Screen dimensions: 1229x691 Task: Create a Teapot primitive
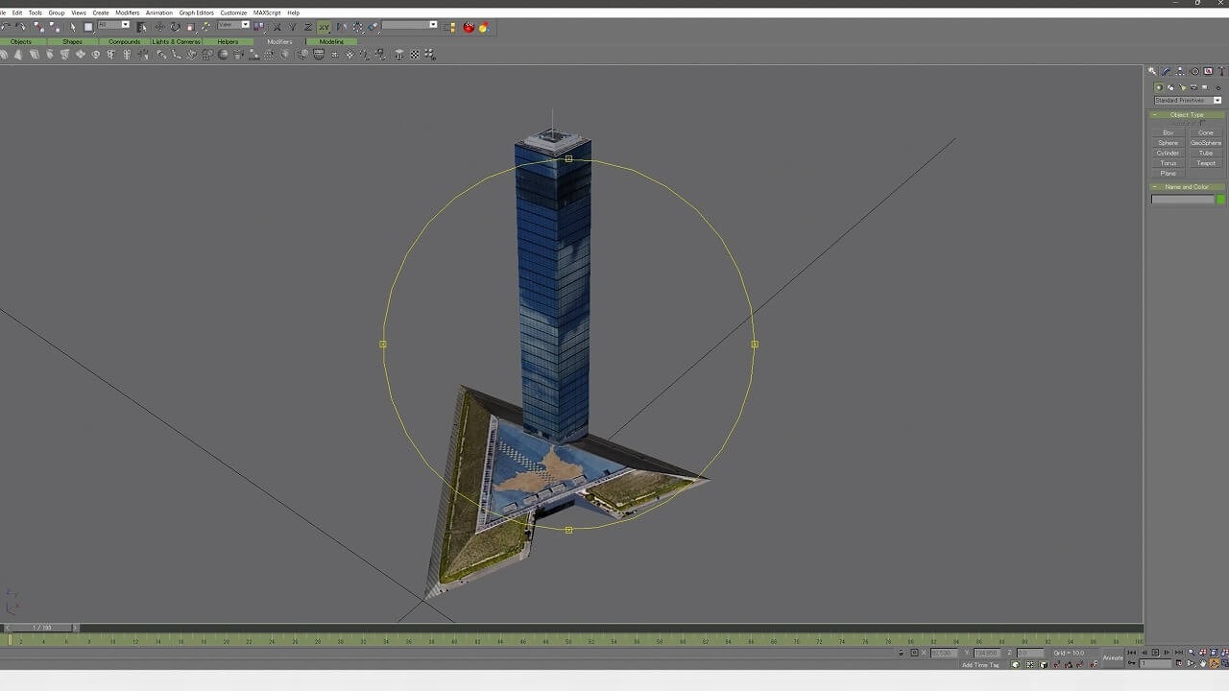(1205, 163)
